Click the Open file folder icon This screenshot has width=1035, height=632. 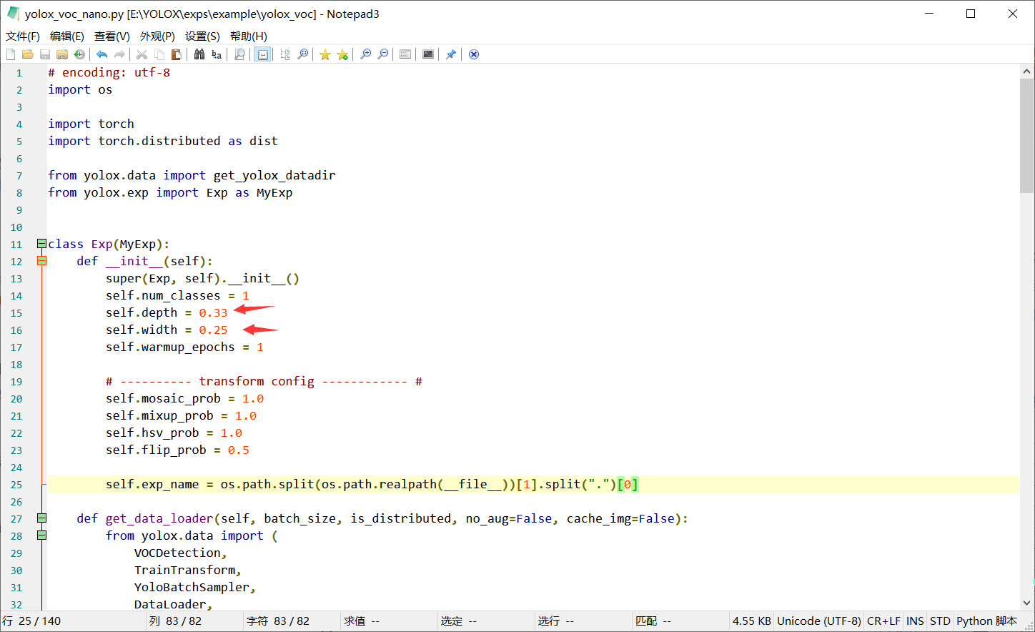click(x=28, y=54)
